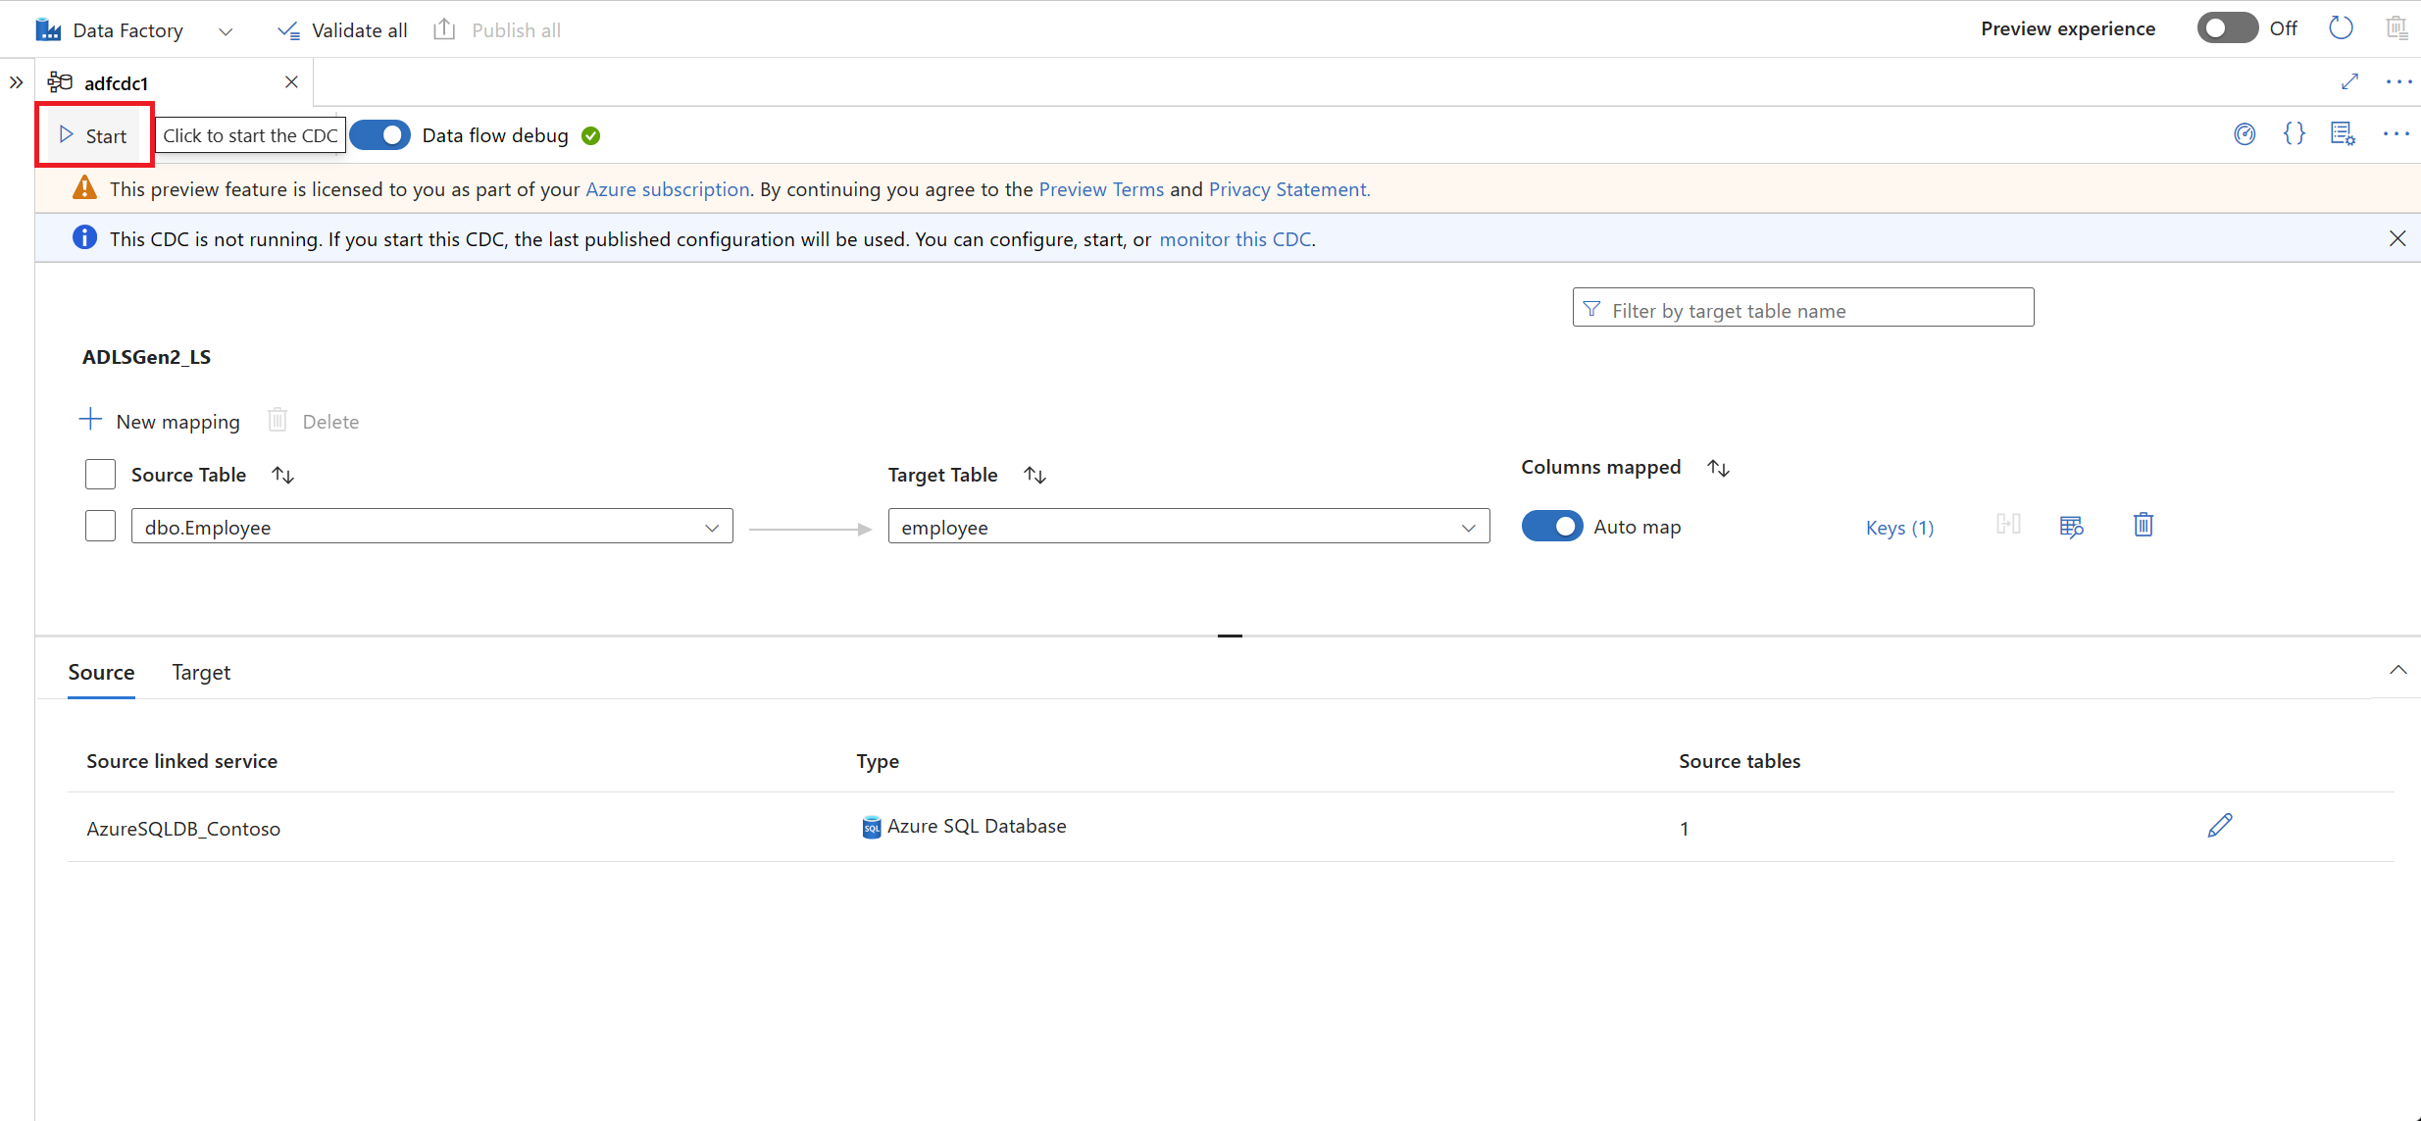Open the employee target table dropdown
The height and width of the screenshot is (1121, 2421).
click(1468, 528)
